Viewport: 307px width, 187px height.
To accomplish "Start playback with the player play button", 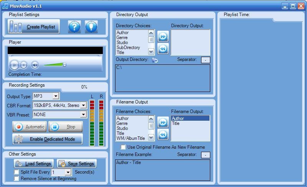I will click(14, 65).
